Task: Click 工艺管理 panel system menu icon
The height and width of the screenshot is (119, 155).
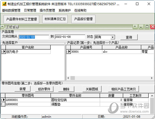Action: click(2, 27)
